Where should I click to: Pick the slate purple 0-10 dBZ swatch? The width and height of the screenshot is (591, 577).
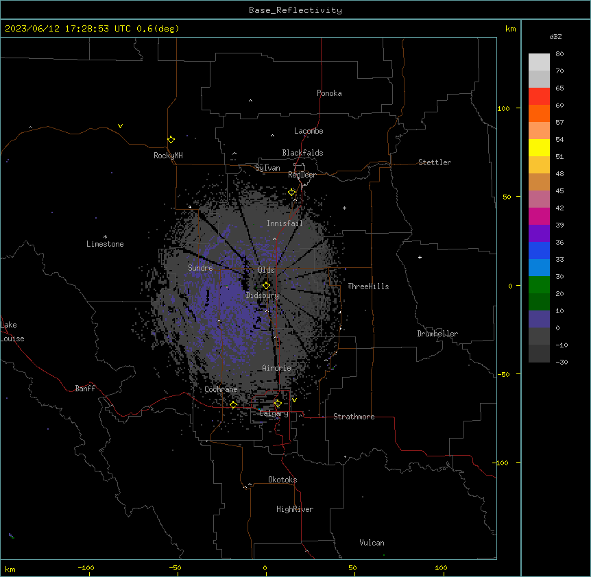pos(539,319)
